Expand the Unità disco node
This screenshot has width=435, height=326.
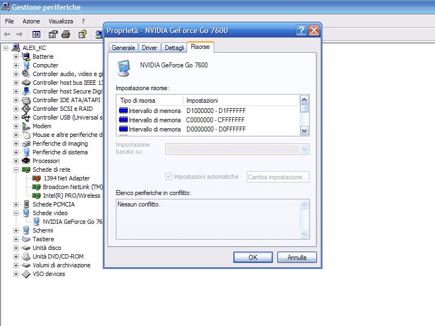(16, 248)
